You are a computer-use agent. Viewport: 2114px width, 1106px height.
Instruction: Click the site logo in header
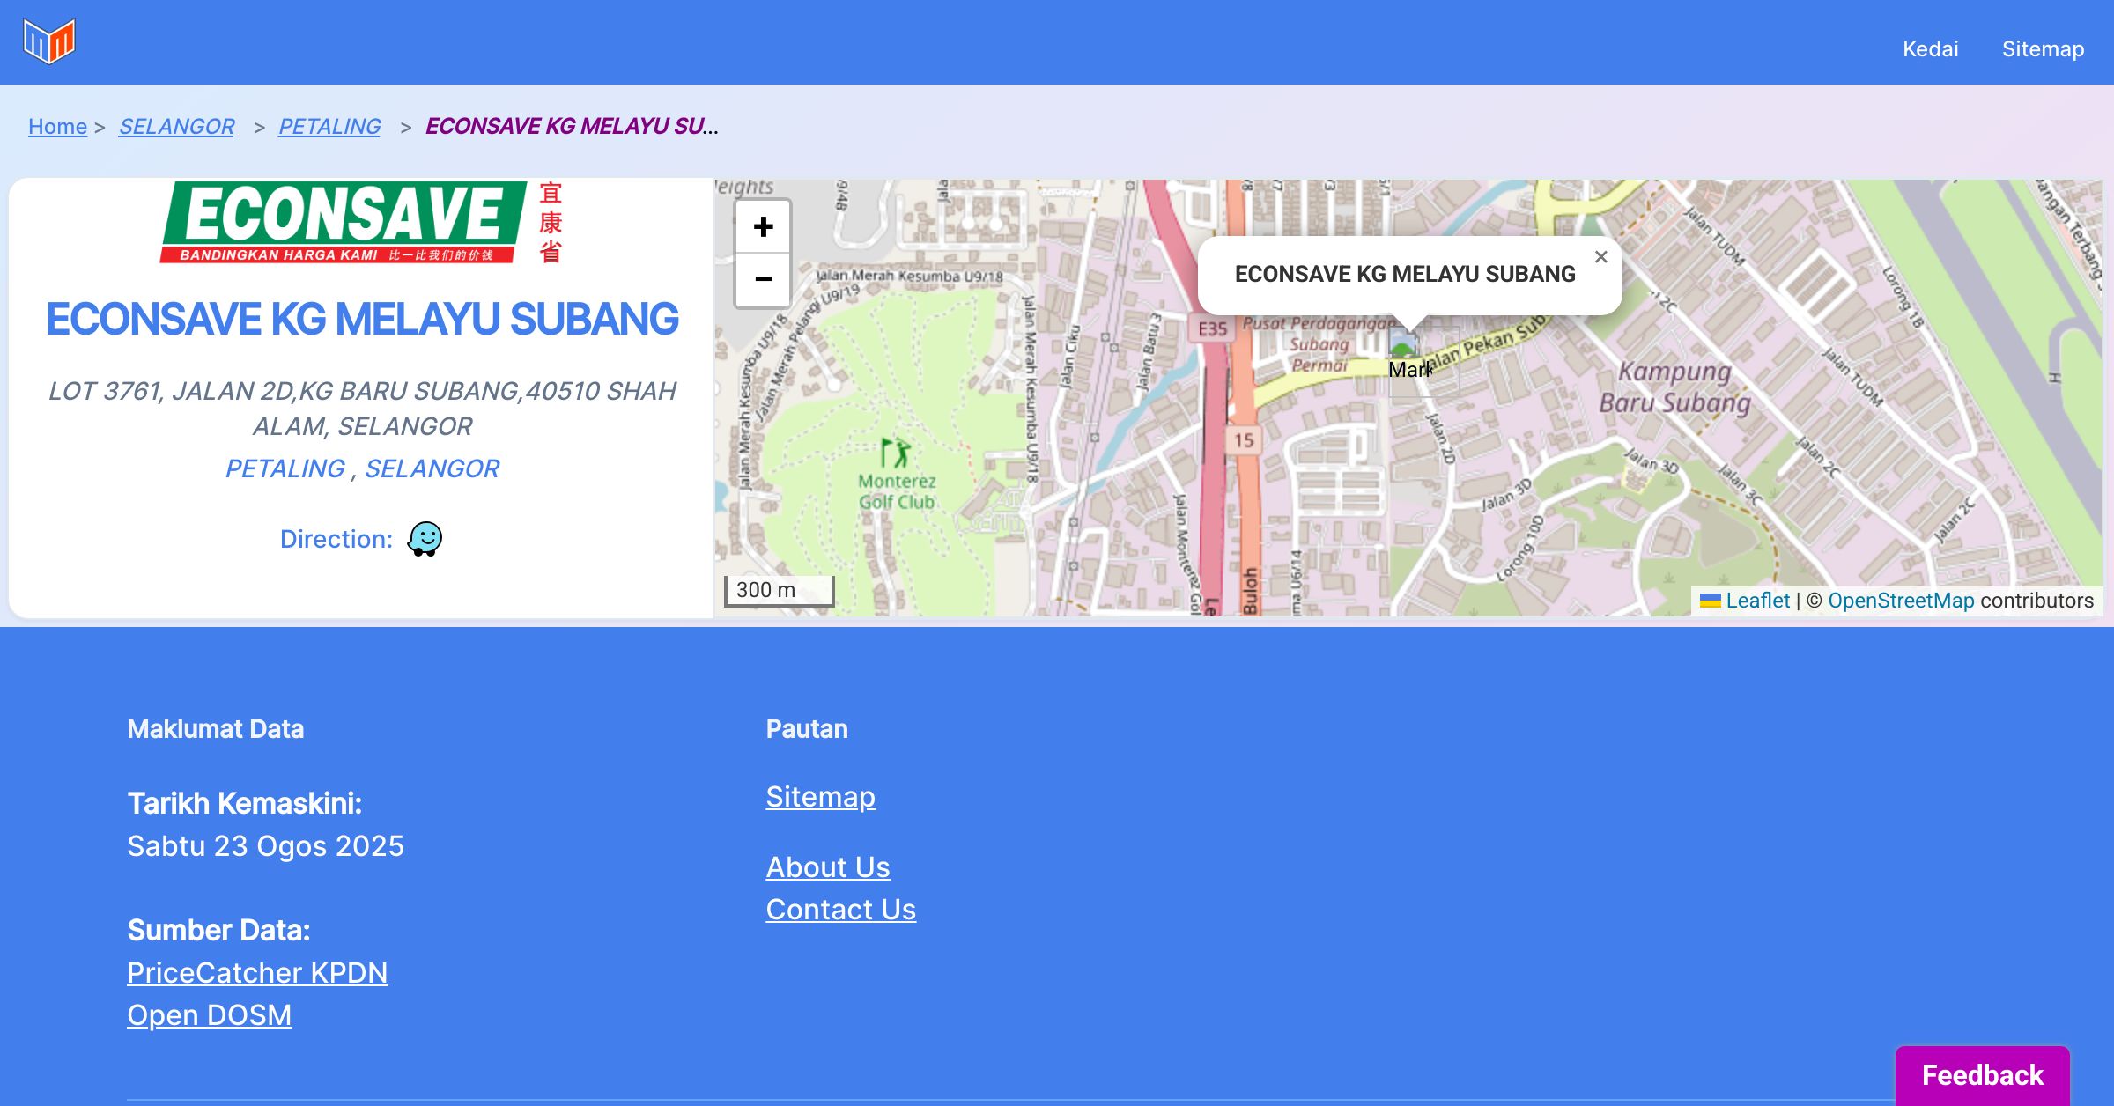click(49, 41)
